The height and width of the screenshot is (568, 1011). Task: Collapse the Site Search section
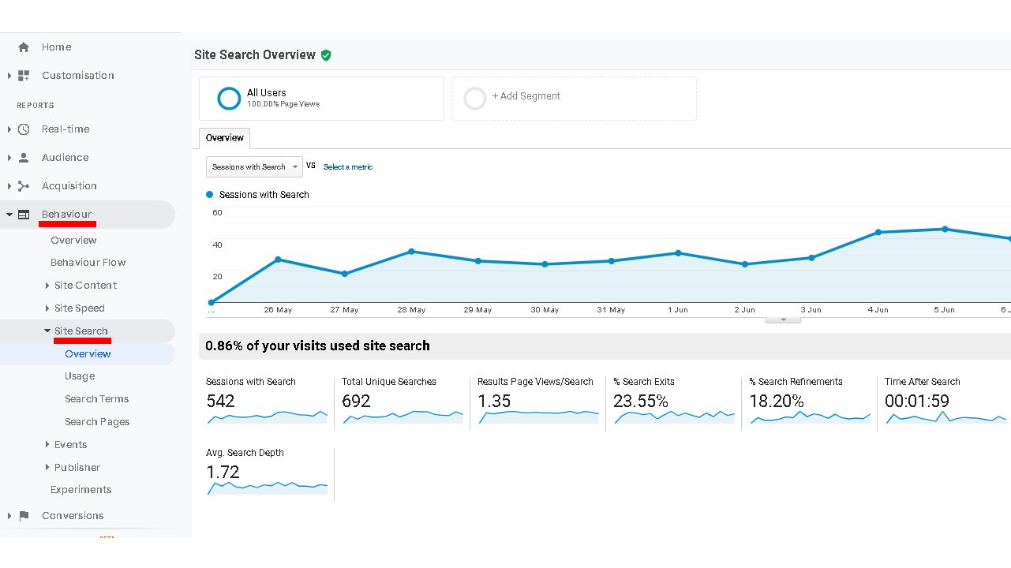47,331
